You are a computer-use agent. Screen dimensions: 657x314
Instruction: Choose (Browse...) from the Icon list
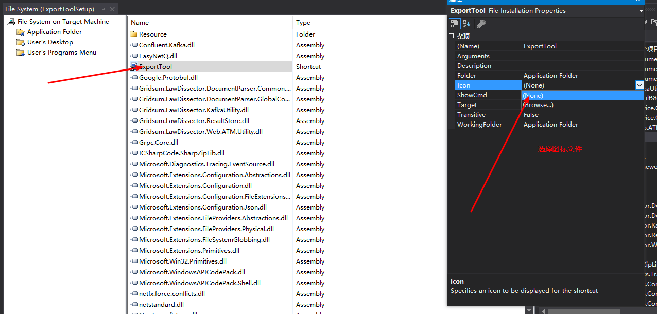(538, 105)
